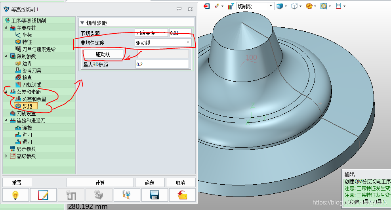Click the red exit arrow toolbar icon
The height and width of the screenshot is (210, 391).
click(206, 6)
